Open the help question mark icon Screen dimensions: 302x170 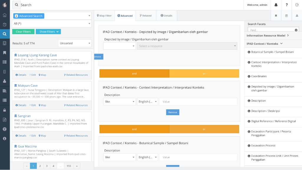pyautogui.click(x=287, y=5)
